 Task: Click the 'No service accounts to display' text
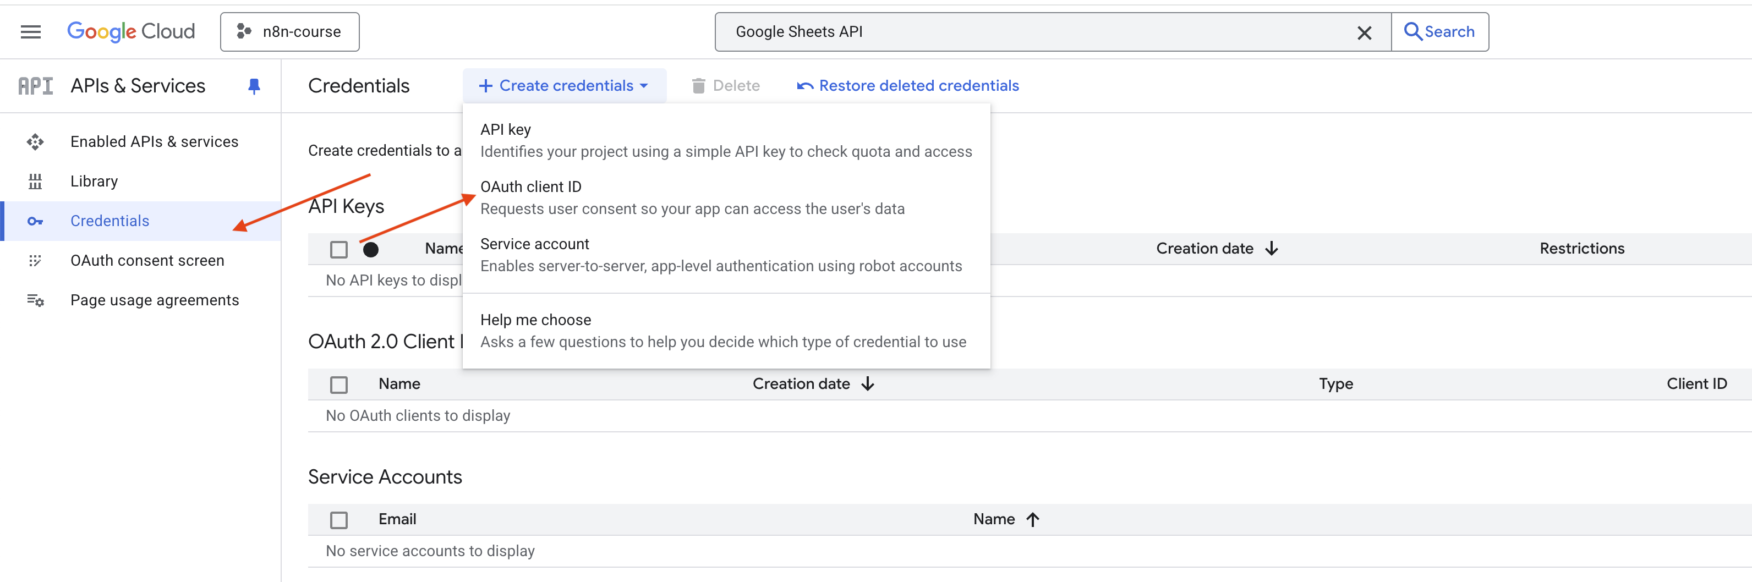point(430,551)
